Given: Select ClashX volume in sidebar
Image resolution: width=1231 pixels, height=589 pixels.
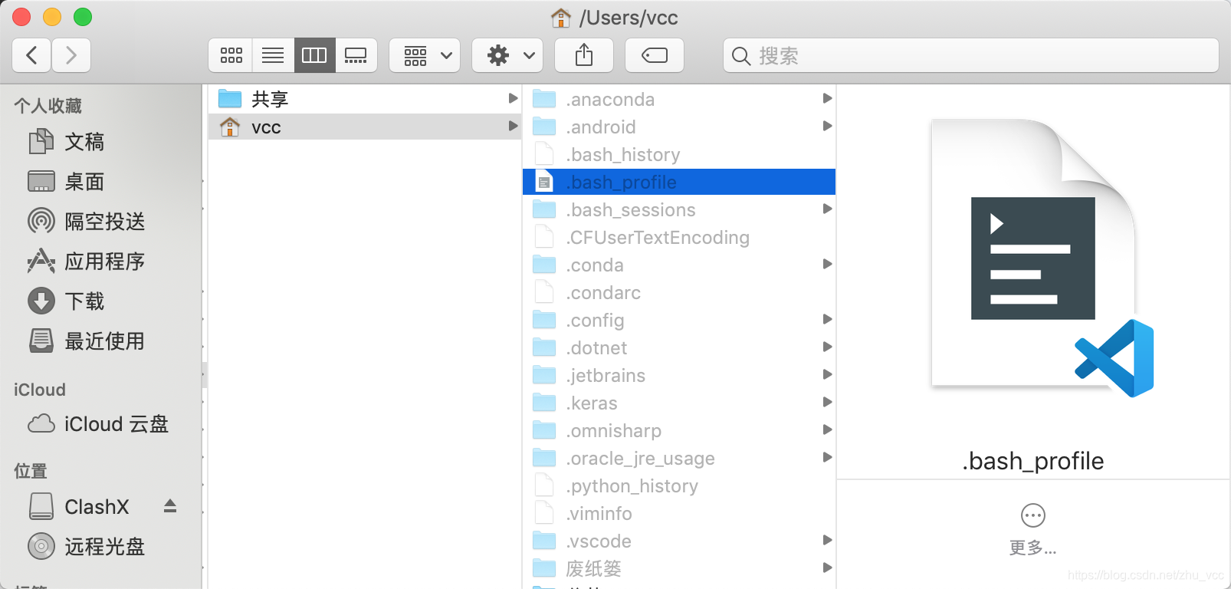Looking at the screenshot, I should pyautogui.click(x=97, y=507).
